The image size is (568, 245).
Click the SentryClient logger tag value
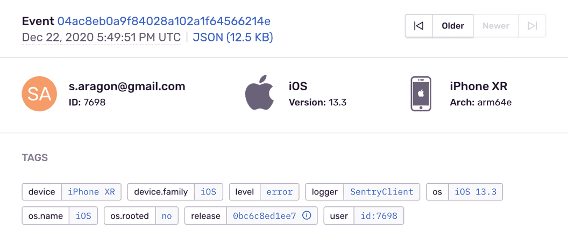click(x=381, y=192)
